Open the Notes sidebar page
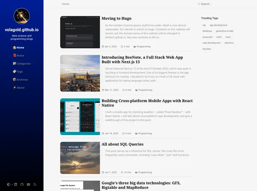Image resolution: width=257 pixels, height=191 pixels. tap(19, 56)
